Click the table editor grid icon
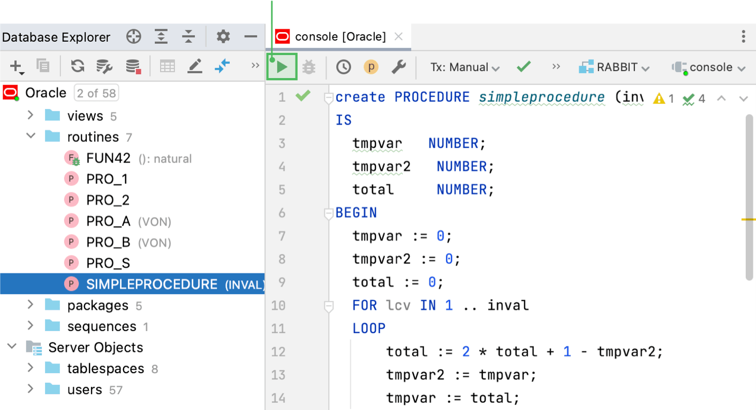Screen dimensions: 756x410 pos(168,66)
